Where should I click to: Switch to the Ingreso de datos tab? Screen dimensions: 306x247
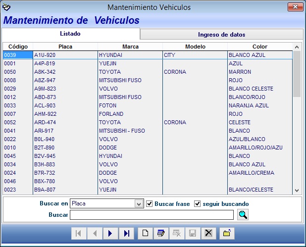(221, 35)
